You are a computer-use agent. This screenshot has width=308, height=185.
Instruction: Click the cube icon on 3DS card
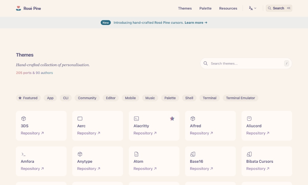(23, 118)
